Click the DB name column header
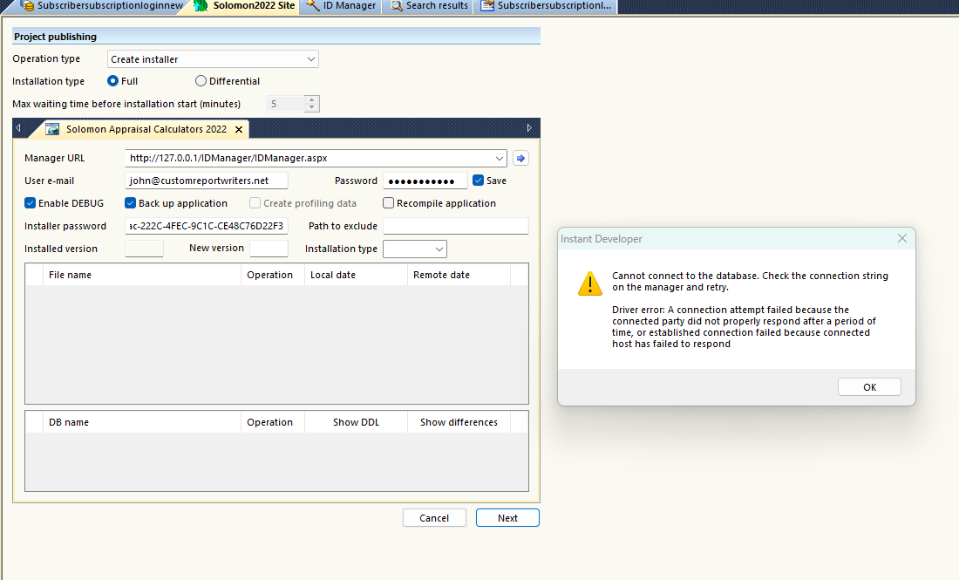Viewport: 959px width, 580px height. click(x=142, y=422)
